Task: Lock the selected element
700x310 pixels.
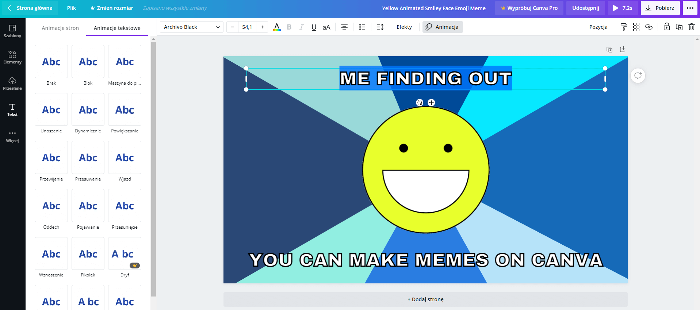Action: (x=666, y=27)
